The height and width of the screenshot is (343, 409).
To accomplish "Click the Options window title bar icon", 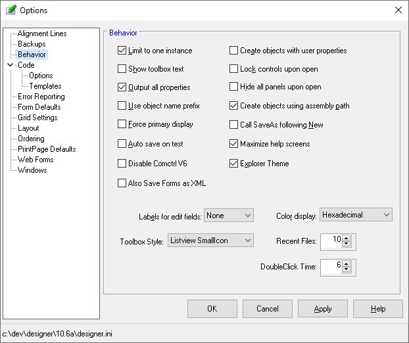I will [11, 11].
